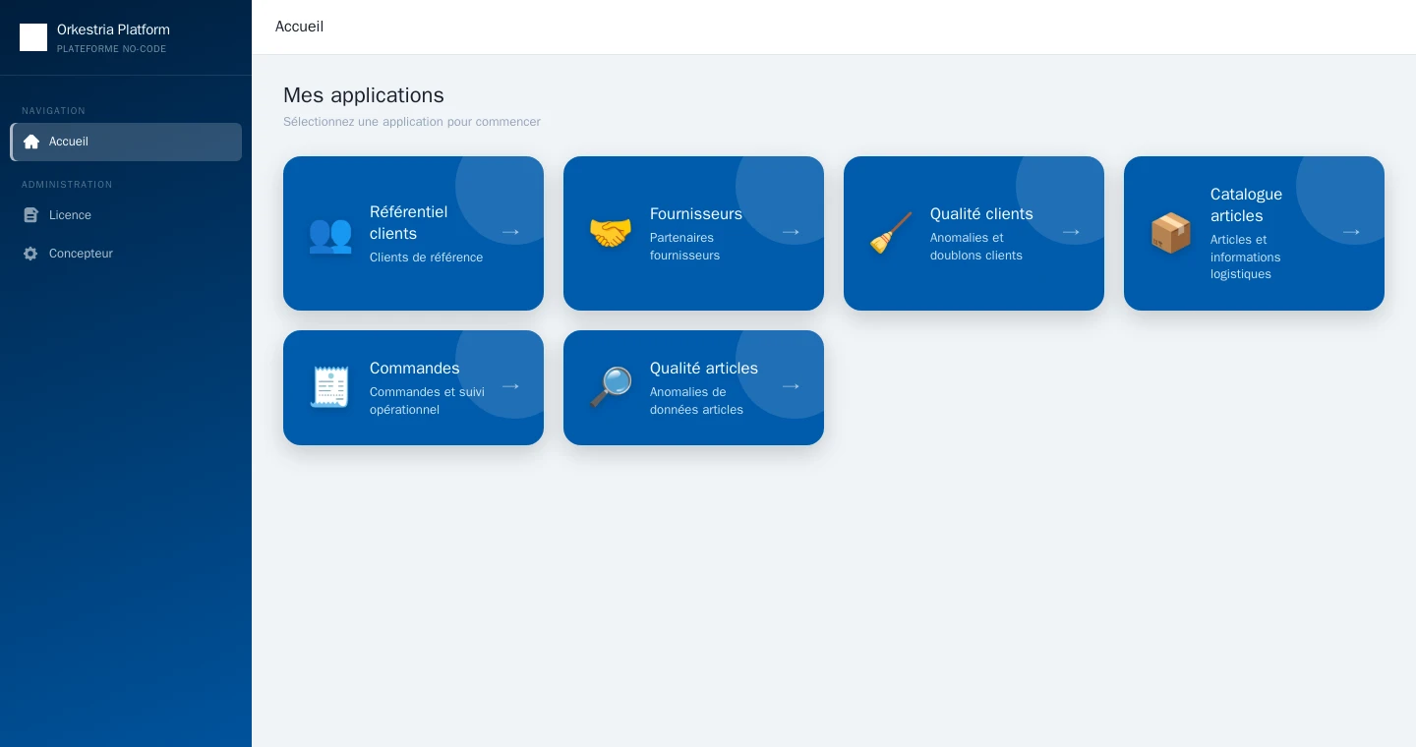Screen dimensions: 1416x747
Task: Open the Qualité clients application
Action: (x=973, y=233)
